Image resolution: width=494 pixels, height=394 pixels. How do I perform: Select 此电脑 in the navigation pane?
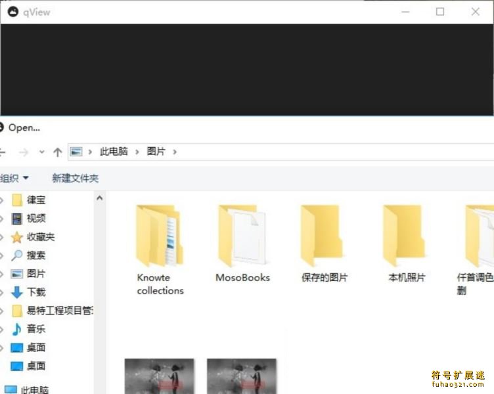35,390
